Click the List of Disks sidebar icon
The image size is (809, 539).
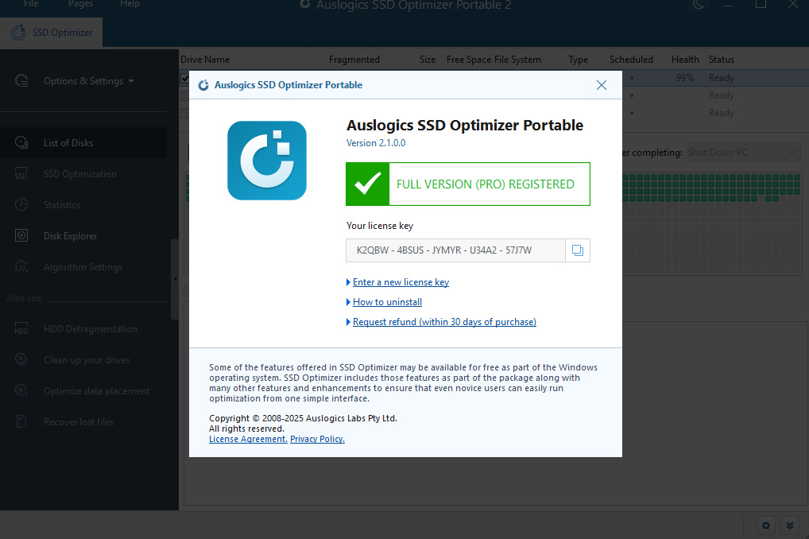[x=21, y=143]
